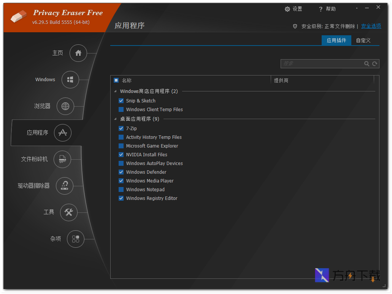This screenshot has width=392, height=294.
Task: Go to the 工具 sidebar label
Action: [x=49, y=212]
